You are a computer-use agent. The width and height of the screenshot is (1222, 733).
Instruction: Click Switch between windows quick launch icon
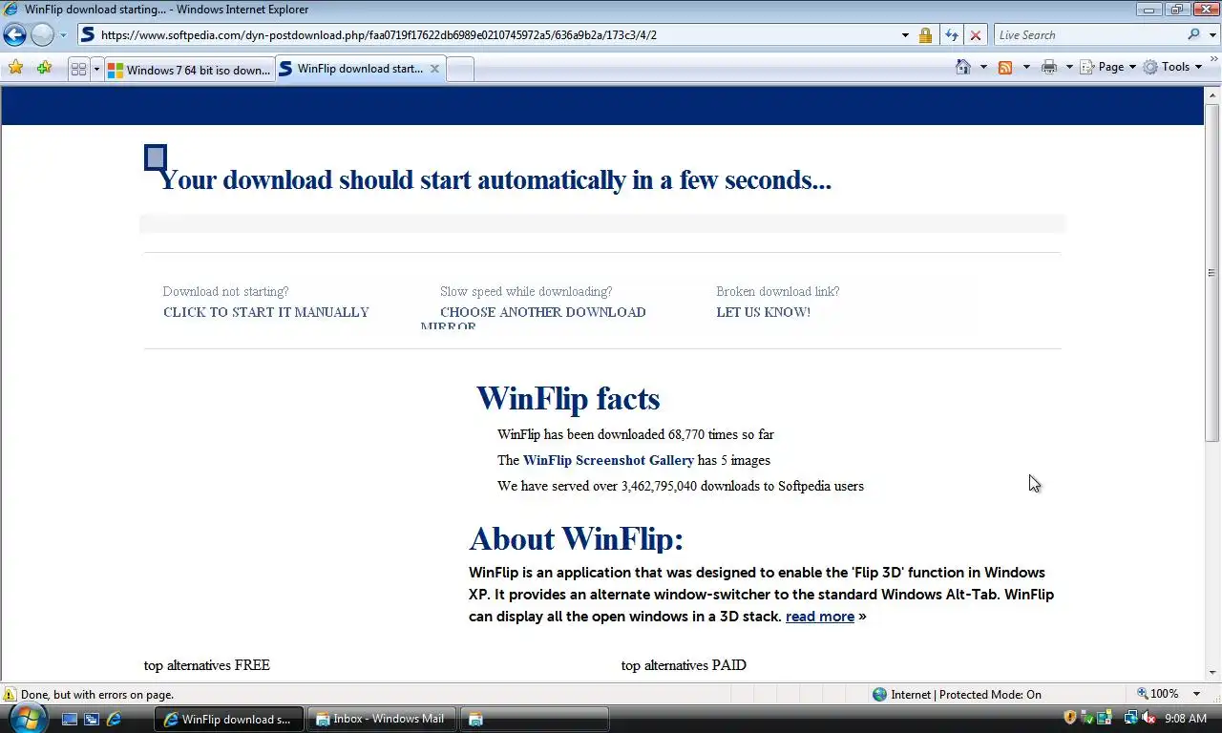click(92, 719)
